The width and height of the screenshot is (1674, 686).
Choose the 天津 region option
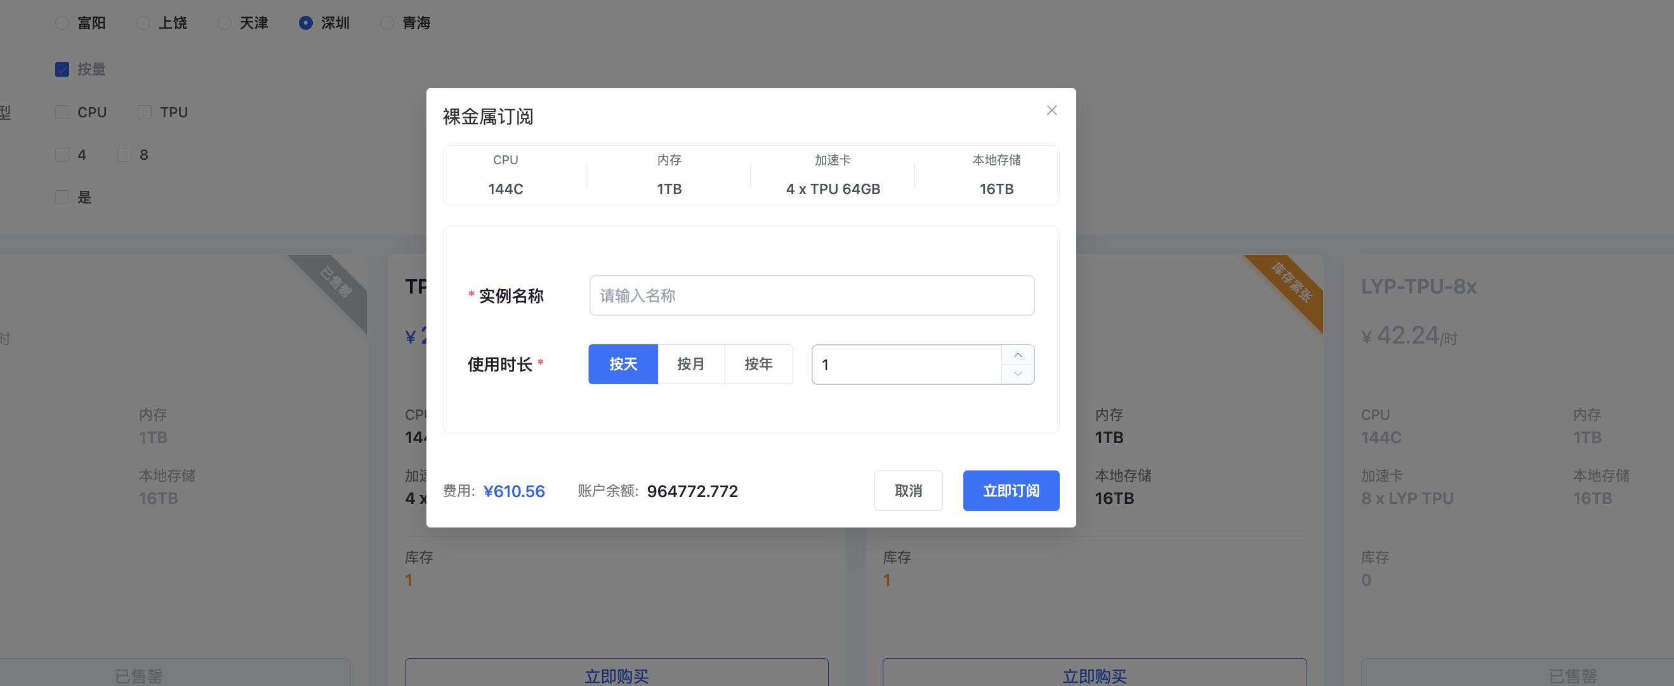tap(225, 23)
